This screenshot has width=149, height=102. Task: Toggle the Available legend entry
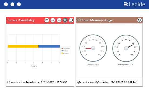click(65, 51)
